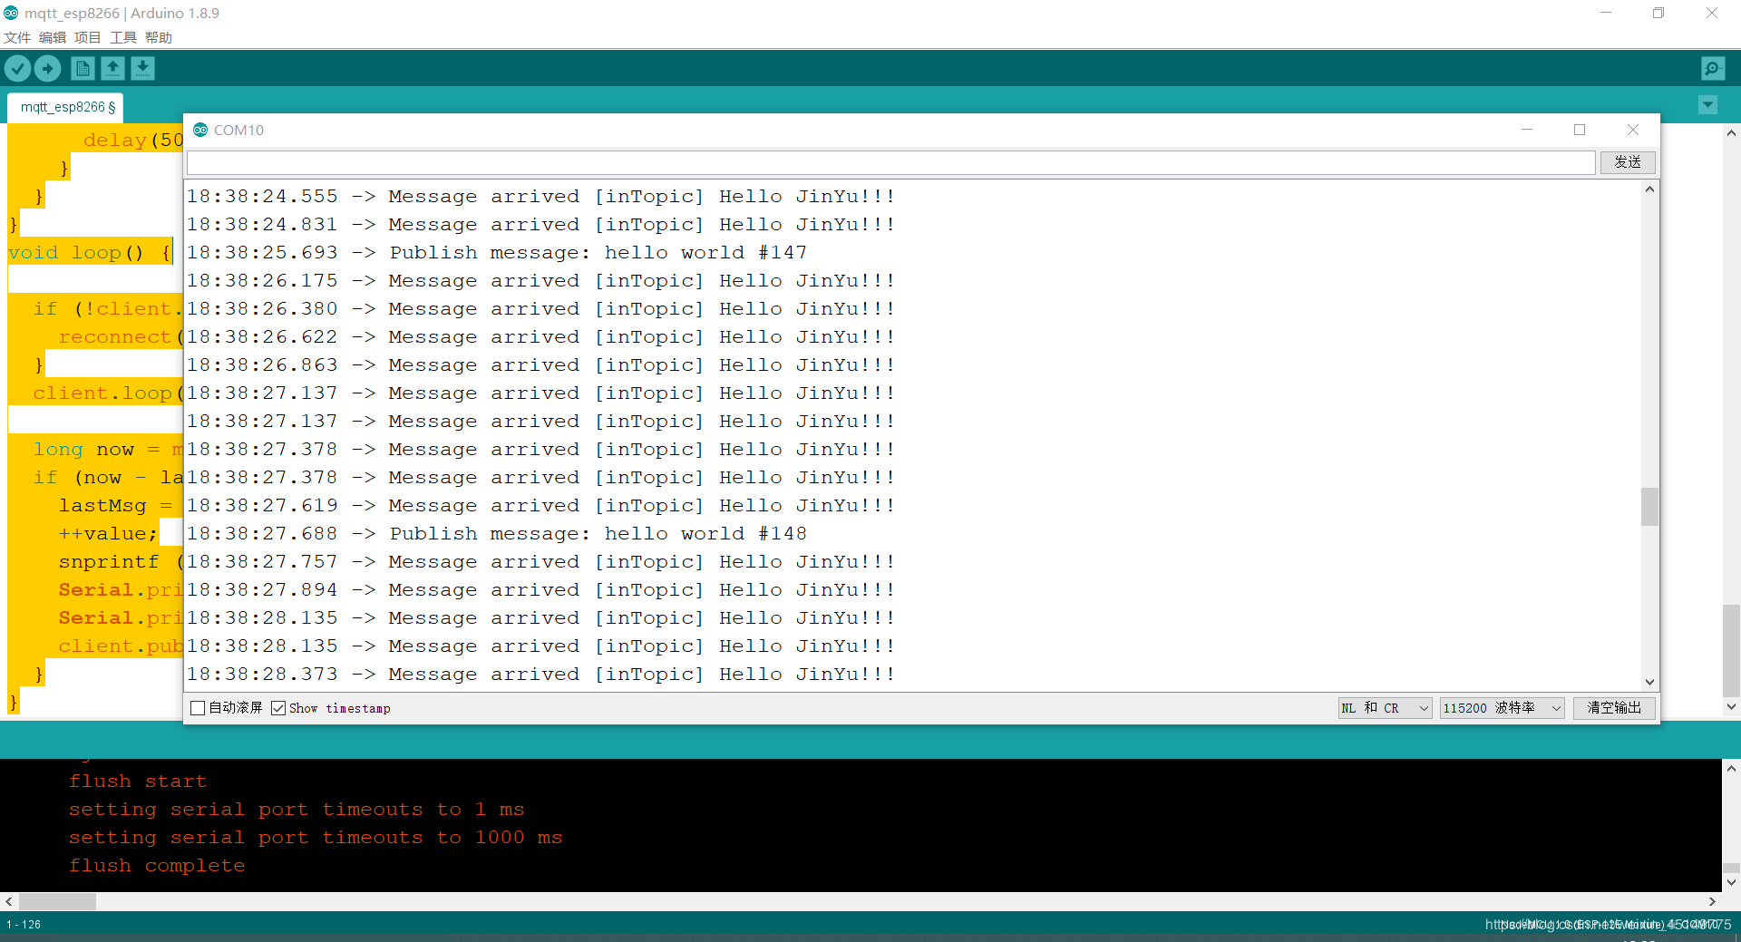Create a new sketch via the New icon

[x=82, y=68]
